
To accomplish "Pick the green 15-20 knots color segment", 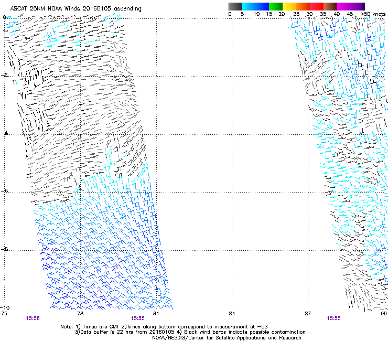I will click(x=276, y=6).
